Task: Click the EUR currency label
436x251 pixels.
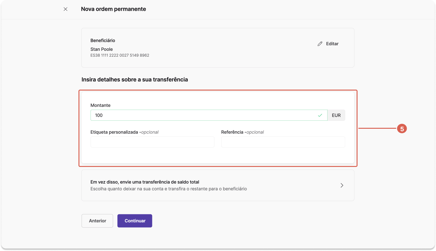Action: click(x=336, y=115)
